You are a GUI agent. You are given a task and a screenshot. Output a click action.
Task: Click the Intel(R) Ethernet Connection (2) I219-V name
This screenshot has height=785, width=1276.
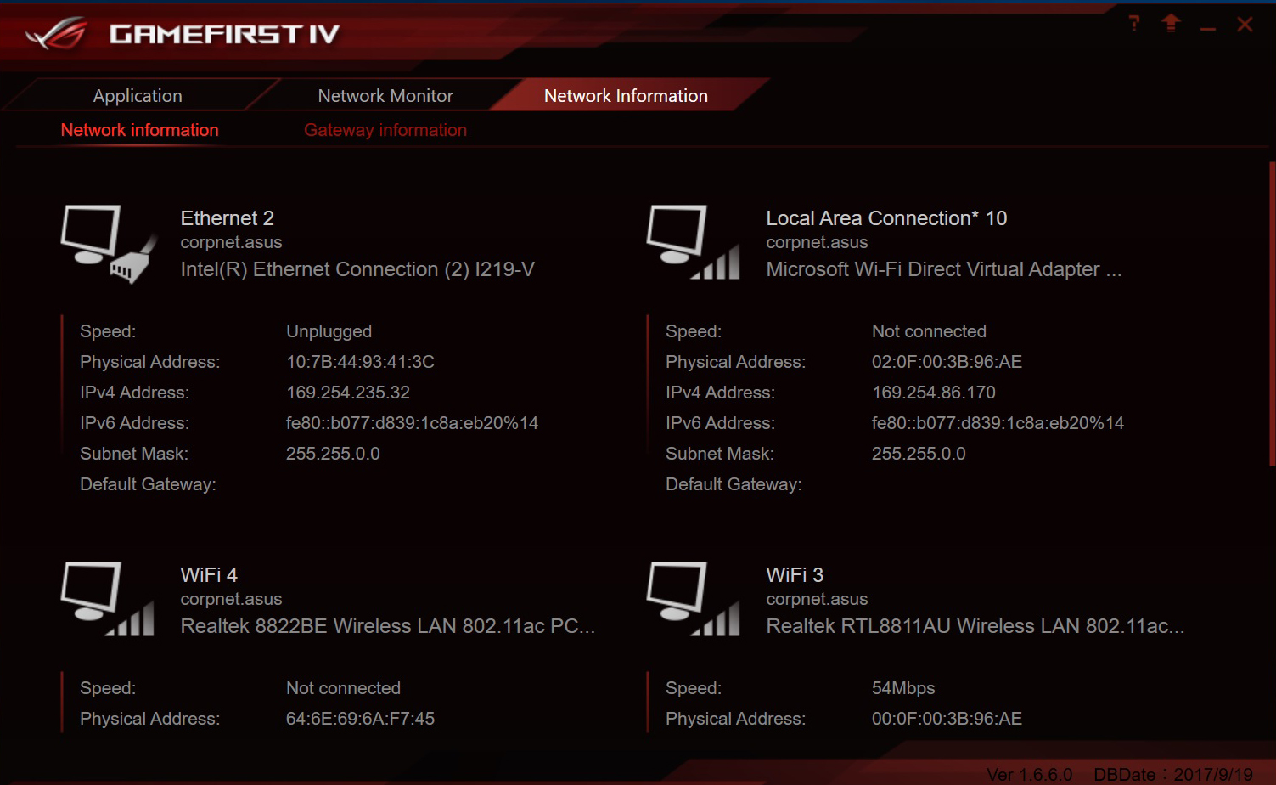[357, 269]
